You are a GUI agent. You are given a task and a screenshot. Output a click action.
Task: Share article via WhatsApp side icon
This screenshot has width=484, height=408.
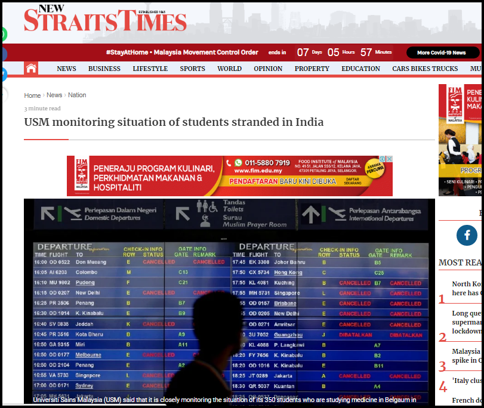tap(3, 35)
